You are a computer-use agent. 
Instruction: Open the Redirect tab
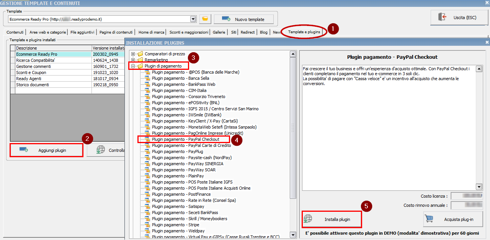click(x=248, y=32)
